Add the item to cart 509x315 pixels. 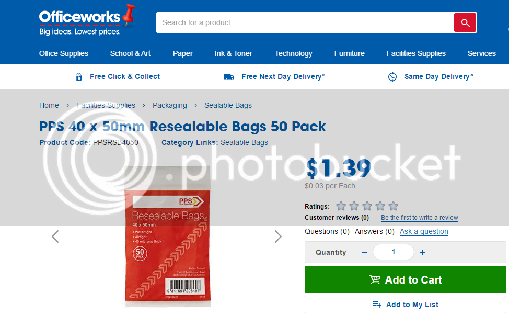[x=405, y=279]
